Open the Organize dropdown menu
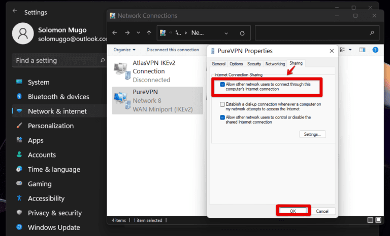This screenshot has height=236, width=390. (x=124, y=50)
